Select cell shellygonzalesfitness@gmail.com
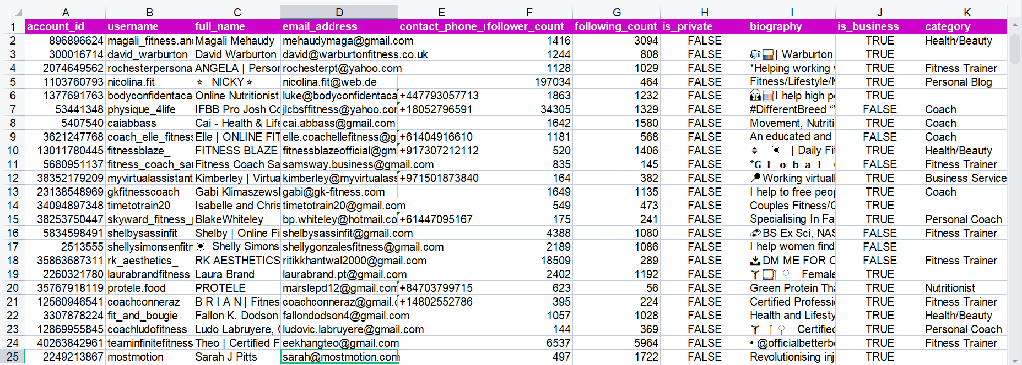This screenshot has height=365, width=1022. [339, 247]
